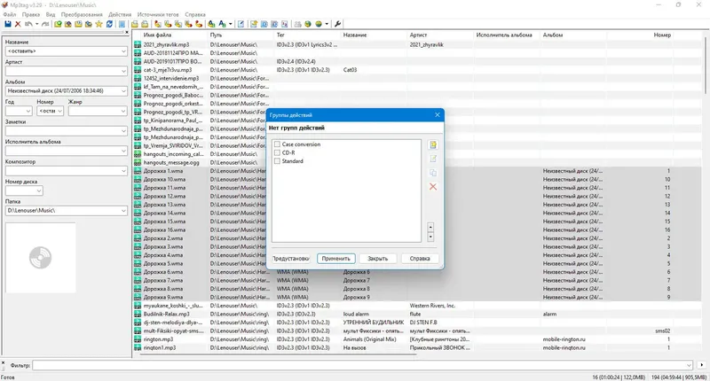Open the undo history dropdown arrow

click(x=36, y=24)
